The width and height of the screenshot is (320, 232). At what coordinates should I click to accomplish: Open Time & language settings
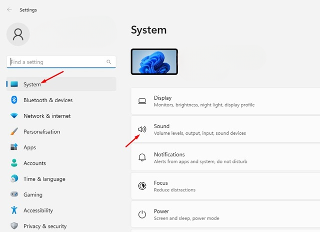61,179
